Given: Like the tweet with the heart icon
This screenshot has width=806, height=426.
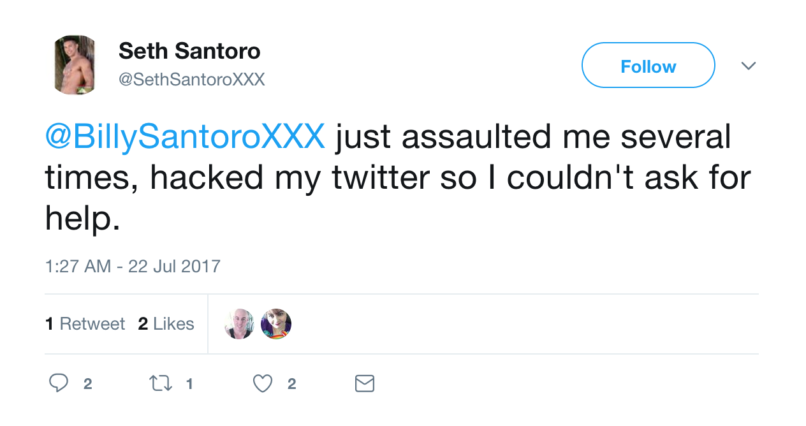Looking at the screenshot, I should [x=263, y=383].
